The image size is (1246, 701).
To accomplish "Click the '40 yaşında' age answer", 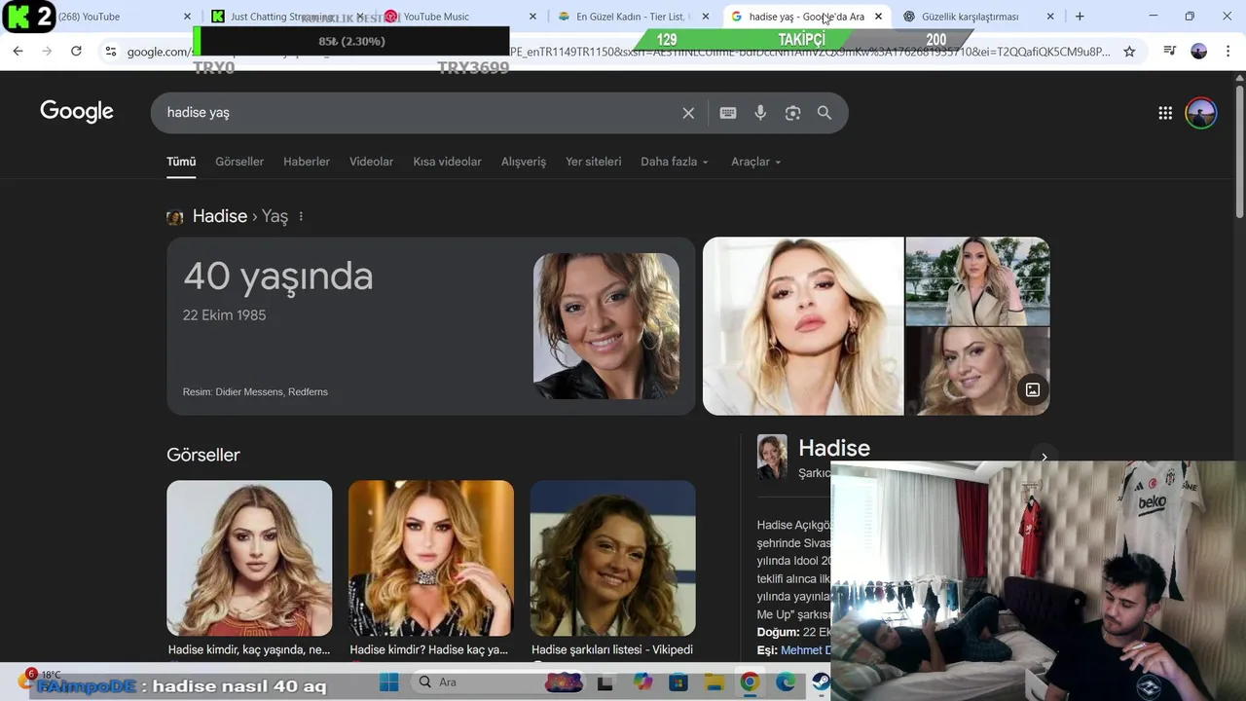I will pyautogui.click(x=278, y=277).
